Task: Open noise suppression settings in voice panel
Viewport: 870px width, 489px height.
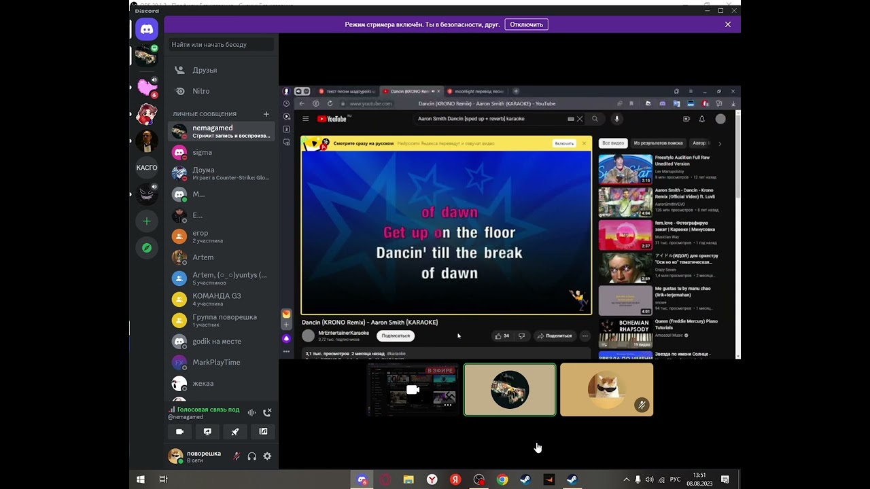Action: pyautogui.click(x=251, y=412)
